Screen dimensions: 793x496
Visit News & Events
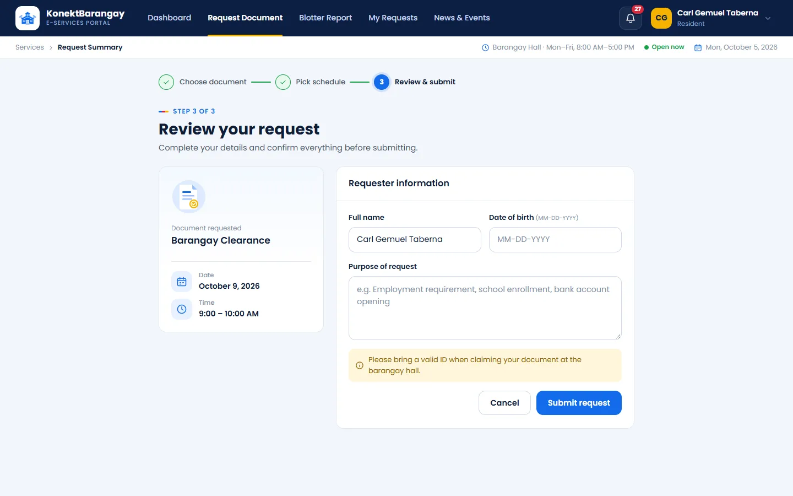[x=461, y=18]
